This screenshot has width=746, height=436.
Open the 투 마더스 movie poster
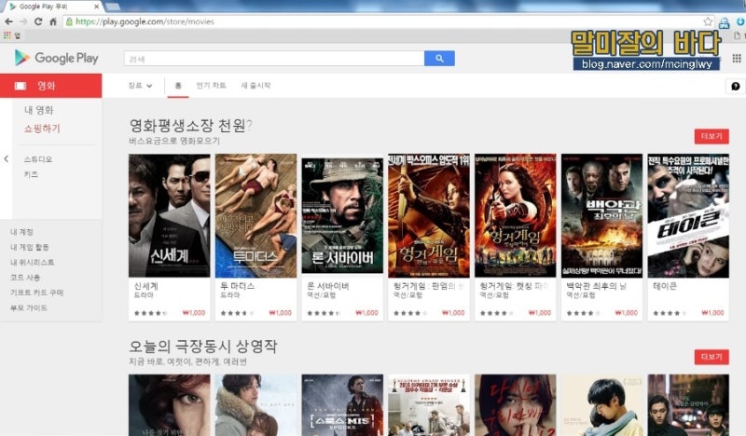tap(256, 215)
